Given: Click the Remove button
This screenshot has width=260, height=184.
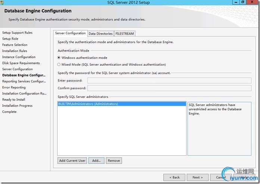Looking at the screenshot, I should pyautogui.click(x=114, y=160).
